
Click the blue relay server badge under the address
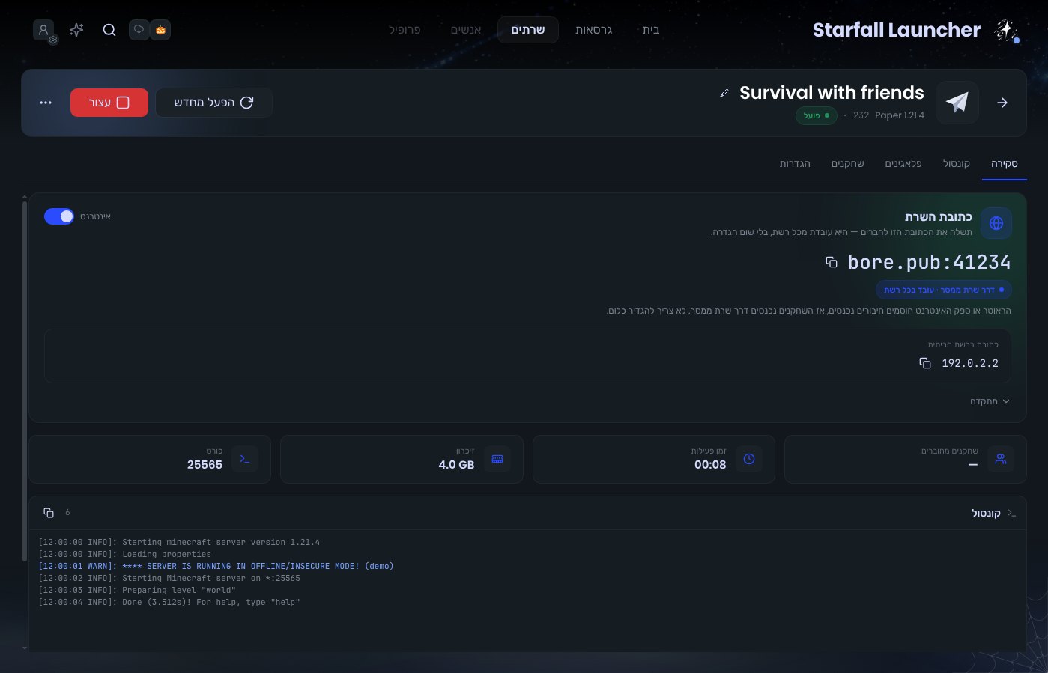click(944, 290)
